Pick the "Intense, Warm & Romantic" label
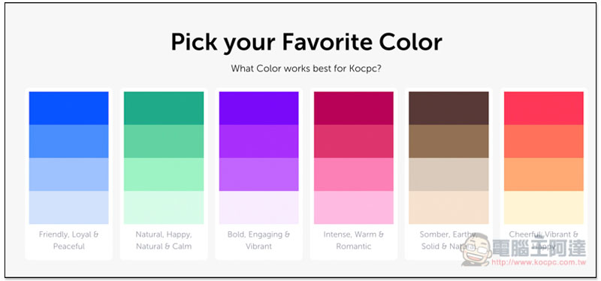The width and height of the screenshot is (601, 281). coord(353,240)
